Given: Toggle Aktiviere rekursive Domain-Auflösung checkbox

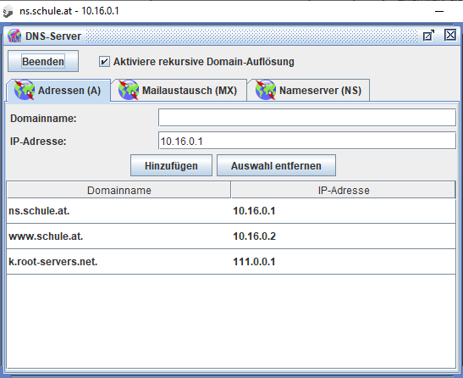Looking at the screenshot, I should point(104,62).
